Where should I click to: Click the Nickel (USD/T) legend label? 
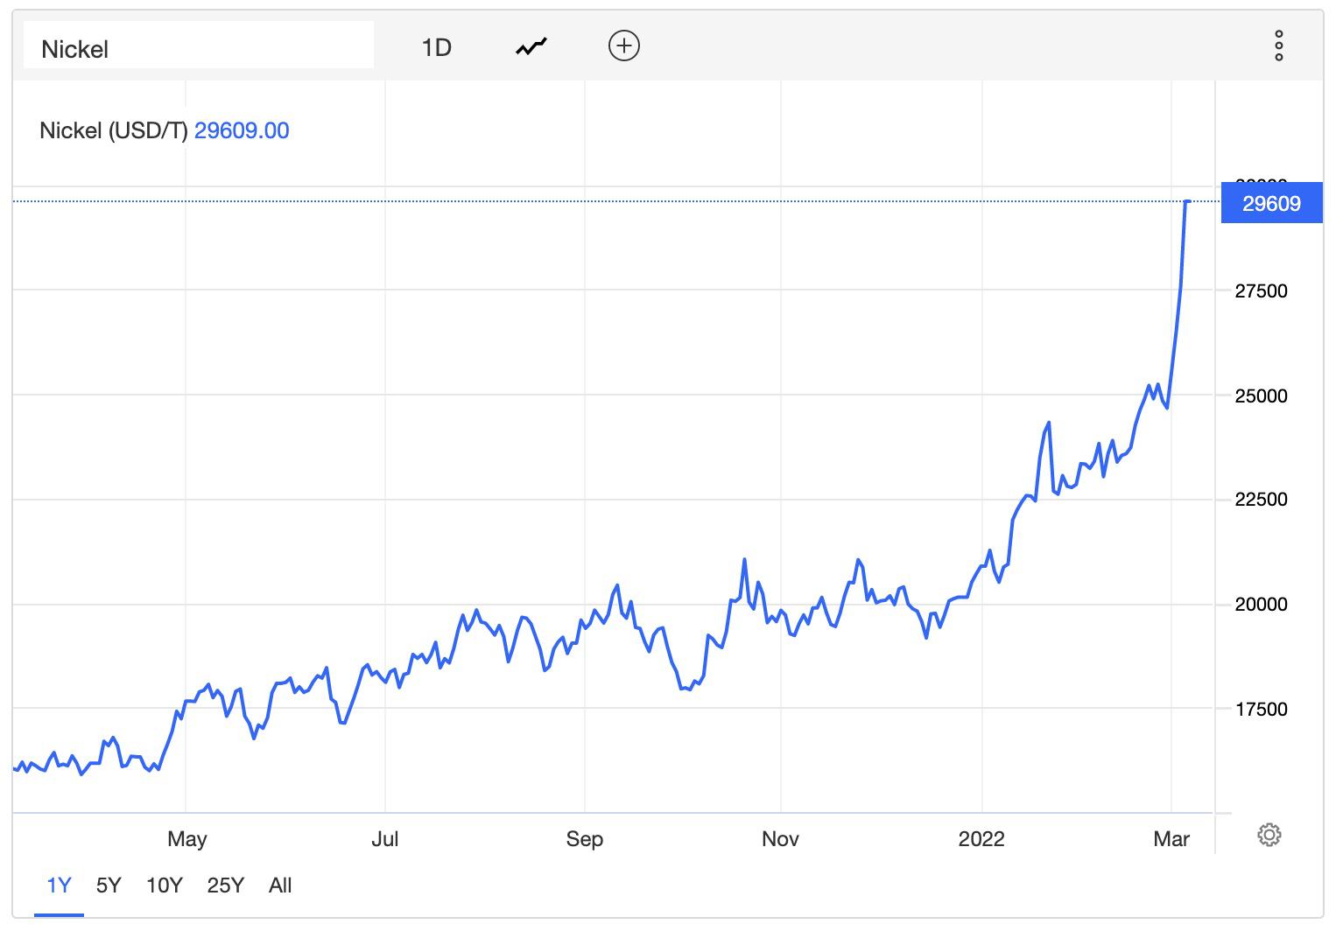coord(114,130)
